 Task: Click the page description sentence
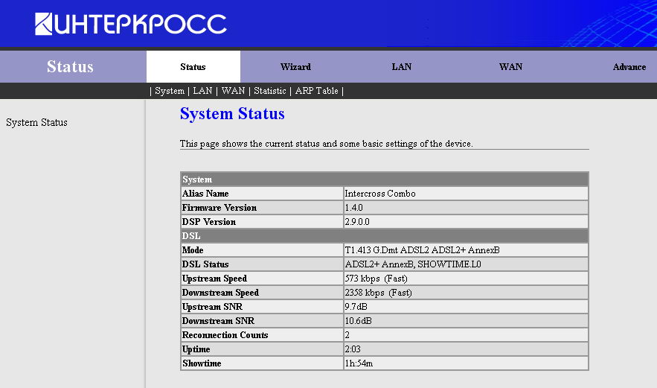tap(327, 144)
